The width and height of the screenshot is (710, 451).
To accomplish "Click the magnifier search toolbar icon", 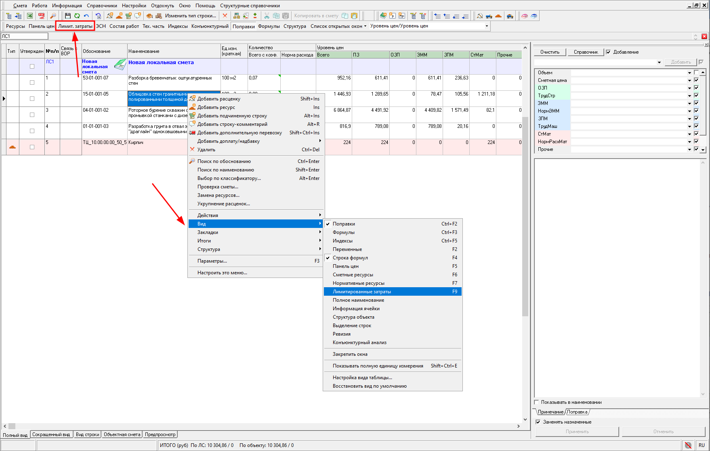I will tap(53, 16).
